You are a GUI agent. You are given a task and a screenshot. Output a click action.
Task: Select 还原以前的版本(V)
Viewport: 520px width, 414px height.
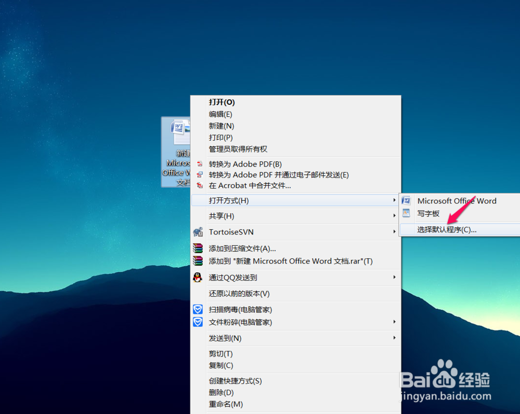(296, 294)
